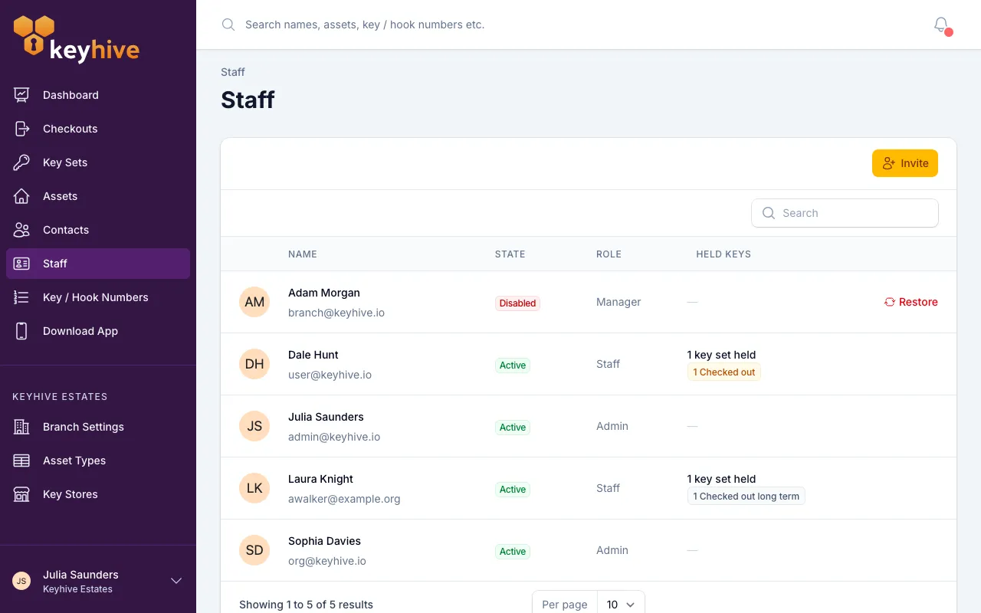Open Contacts from the sidebar
981x613 pixels.
click(x=98, y=230)
